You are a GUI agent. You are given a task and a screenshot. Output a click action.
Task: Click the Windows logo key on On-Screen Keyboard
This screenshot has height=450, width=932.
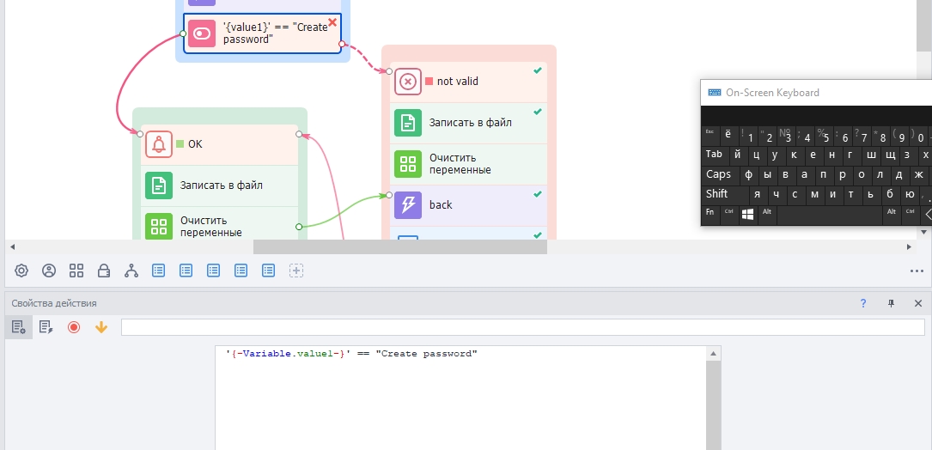747,215
